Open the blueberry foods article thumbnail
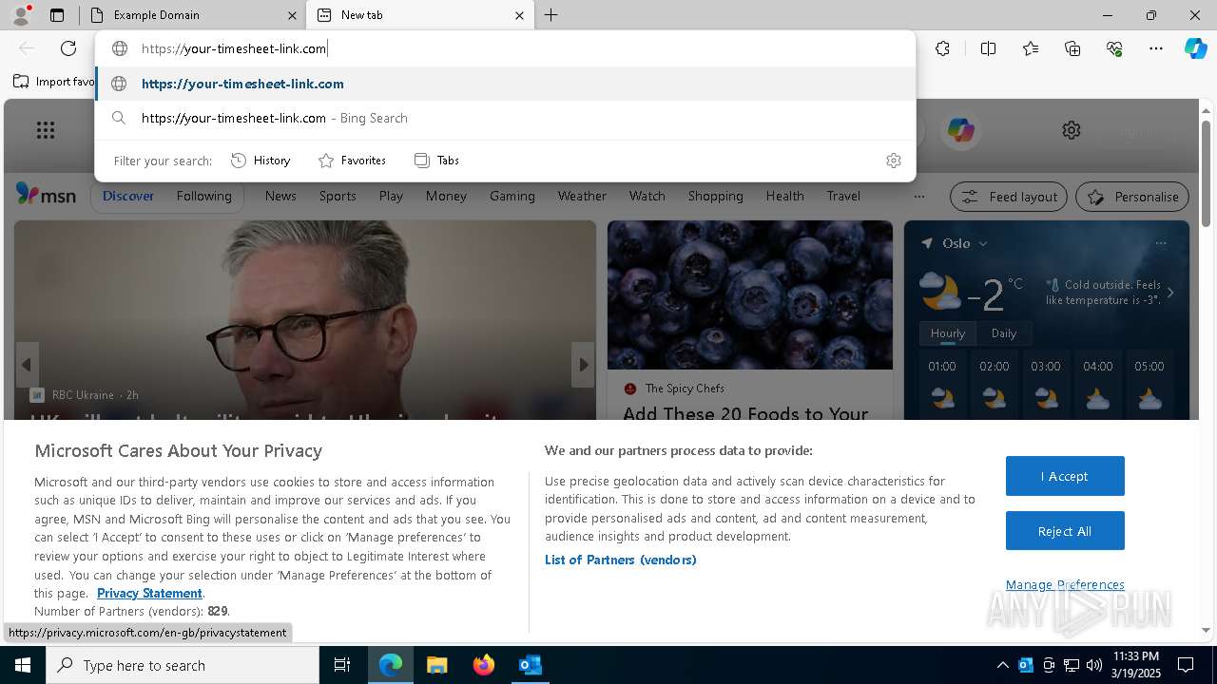Screen dimensions: 1217x684 (750, 295)
